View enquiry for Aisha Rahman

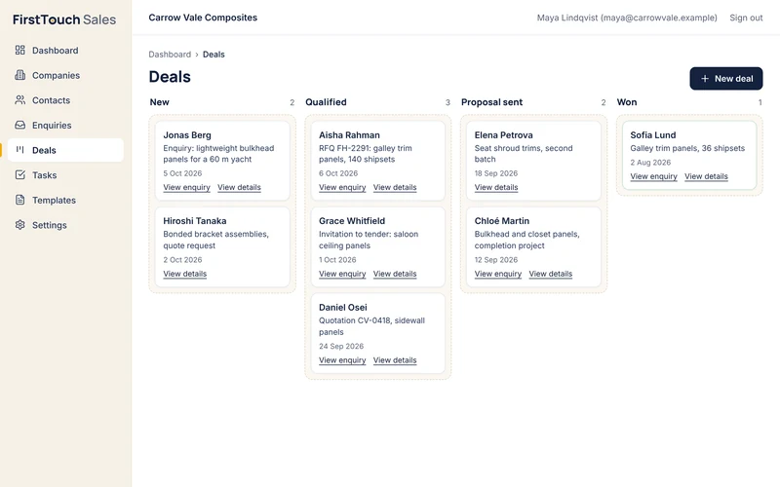342,187
